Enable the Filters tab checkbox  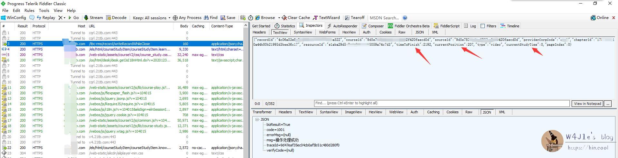click(x=482, y=26)
